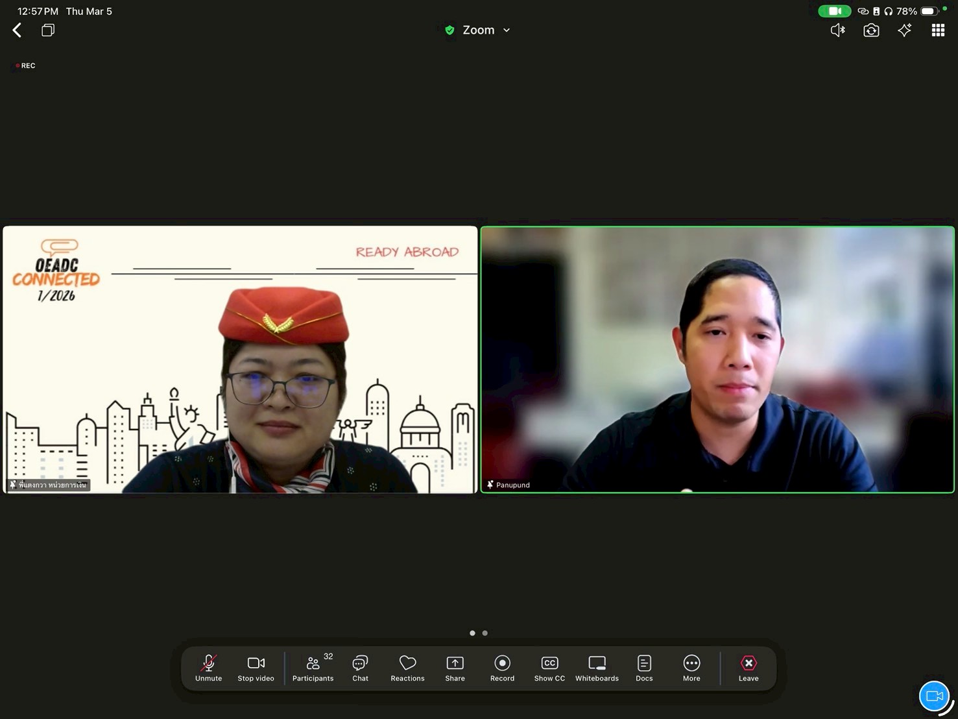Change view layout with grid icon
The image size is (958, 719).
coord(938,30)
